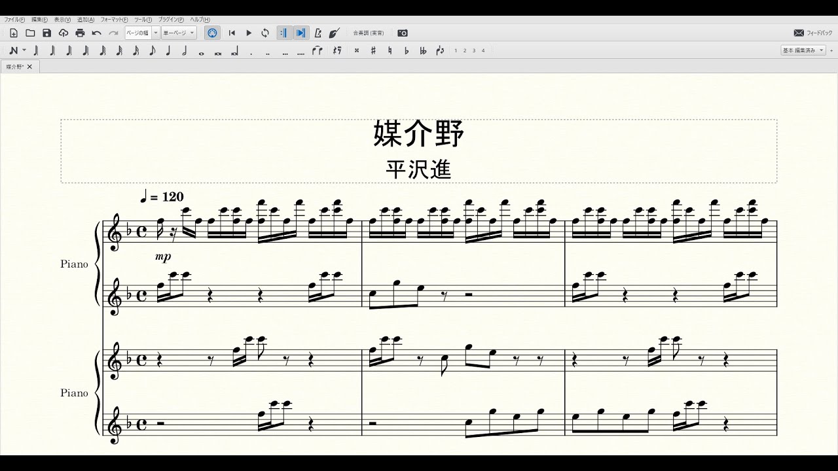Toggle play repeats button
The width and height of the screenshot is (838, 471).
(284, 33)
